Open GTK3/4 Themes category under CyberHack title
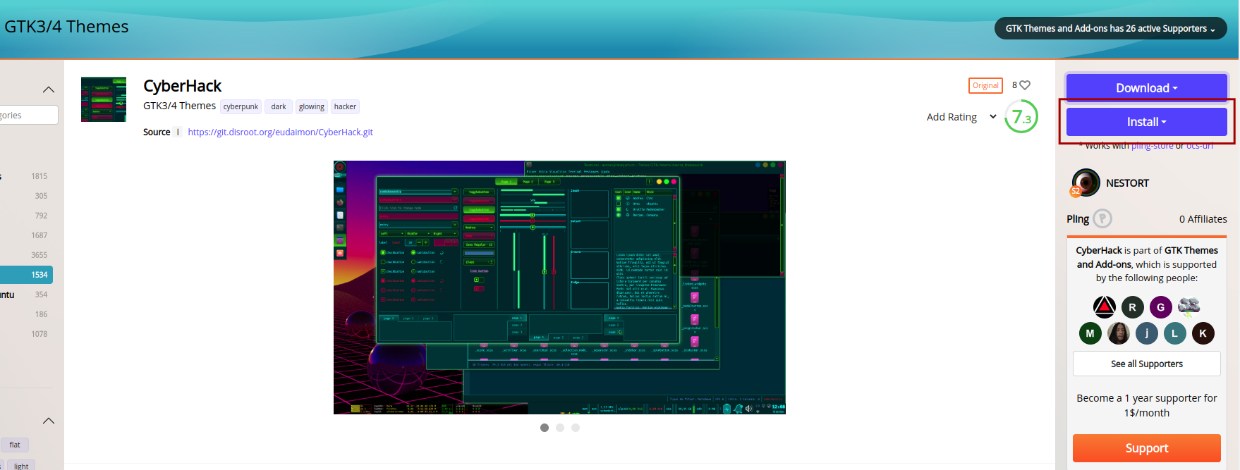This screenshot has width=1240, height=470. 179,106
